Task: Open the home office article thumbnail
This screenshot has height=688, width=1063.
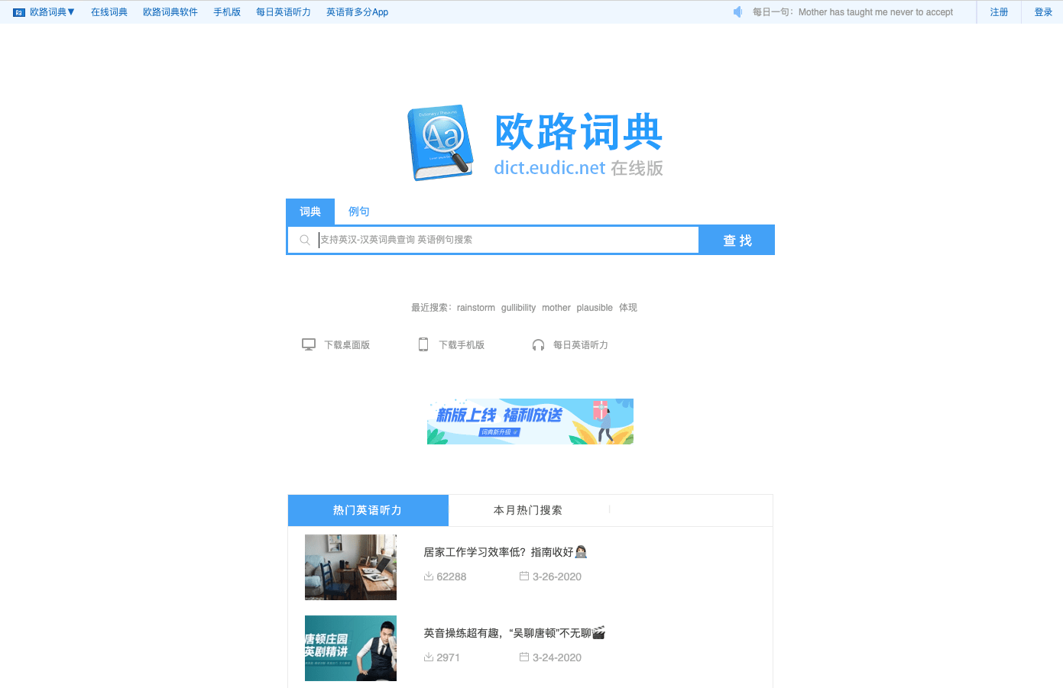Action: (351, 567)
